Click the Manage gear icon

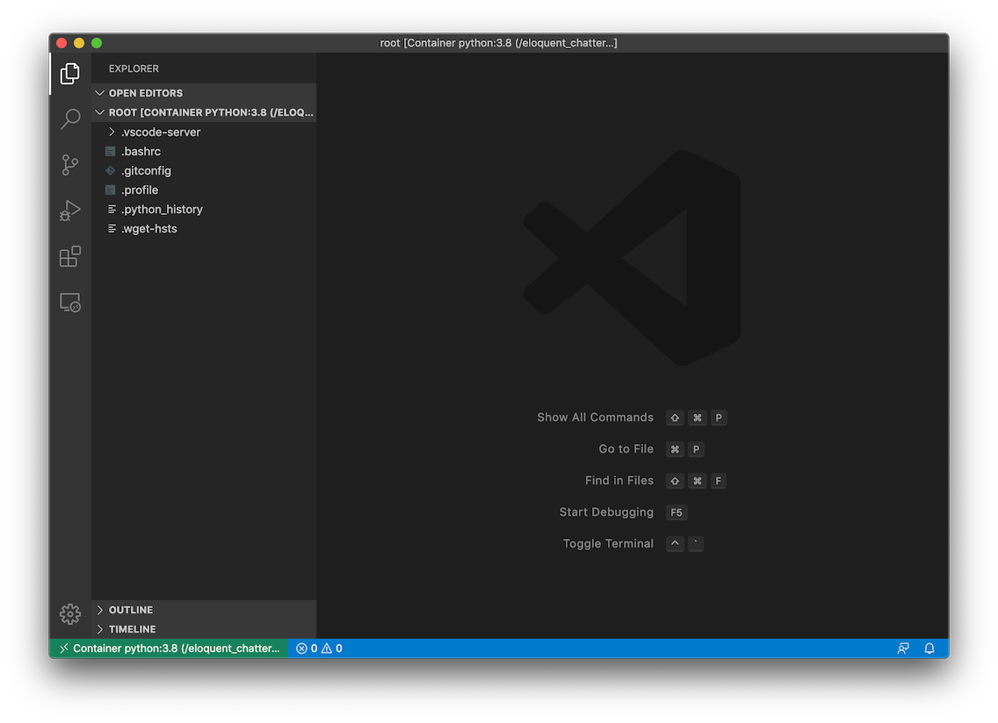69,613
